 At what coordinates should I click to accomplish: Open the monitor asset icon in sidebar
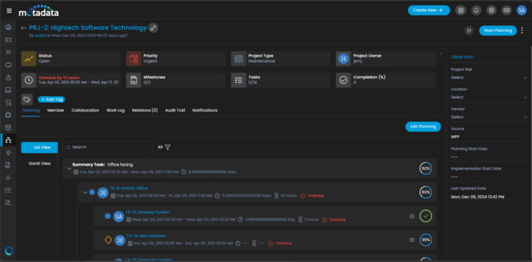8,90
